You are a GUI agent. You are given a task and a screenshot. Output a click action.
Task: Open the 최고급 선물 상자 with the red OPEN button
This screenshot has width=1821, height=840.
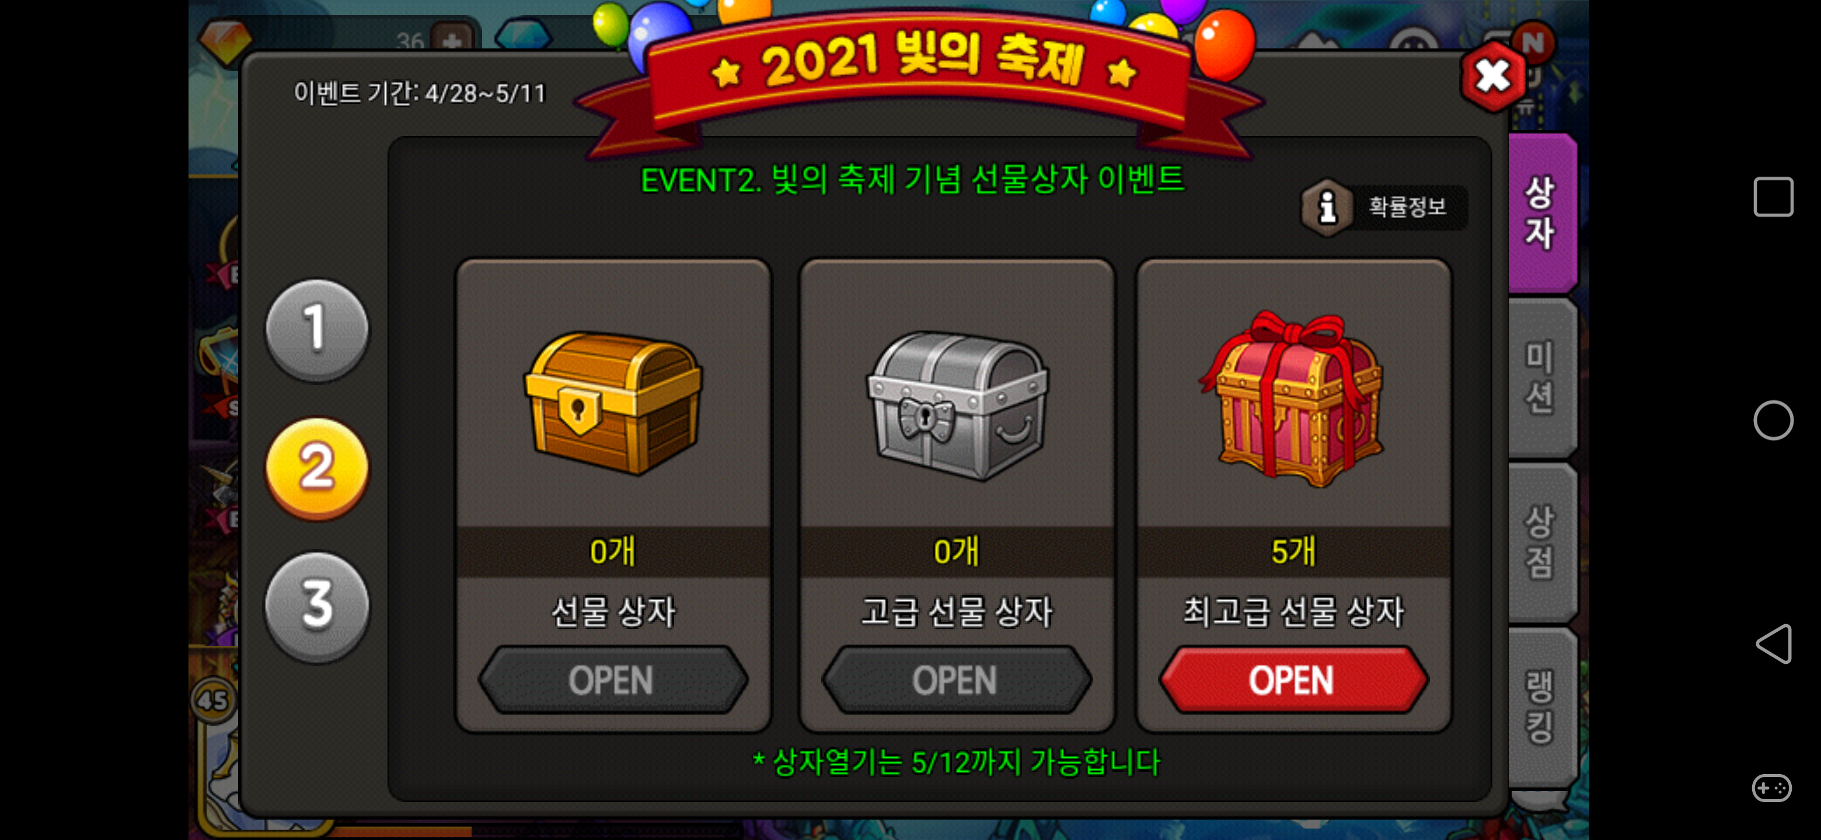[1292, 680]
